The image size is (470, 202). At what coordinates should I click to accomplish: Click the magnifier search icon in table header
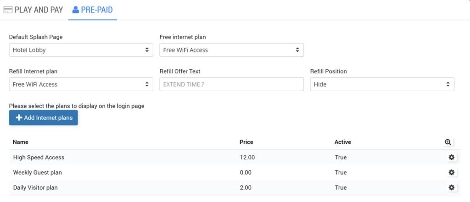[448, 142]
